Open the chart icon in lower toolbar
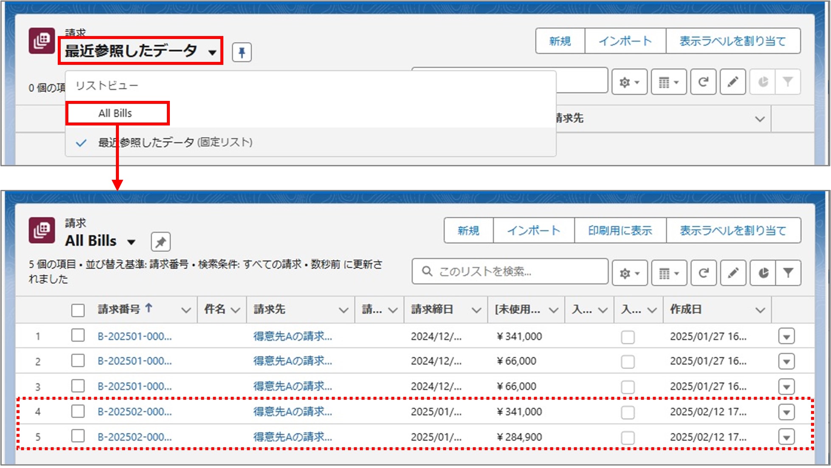831x468 pixels. [763, 273]
